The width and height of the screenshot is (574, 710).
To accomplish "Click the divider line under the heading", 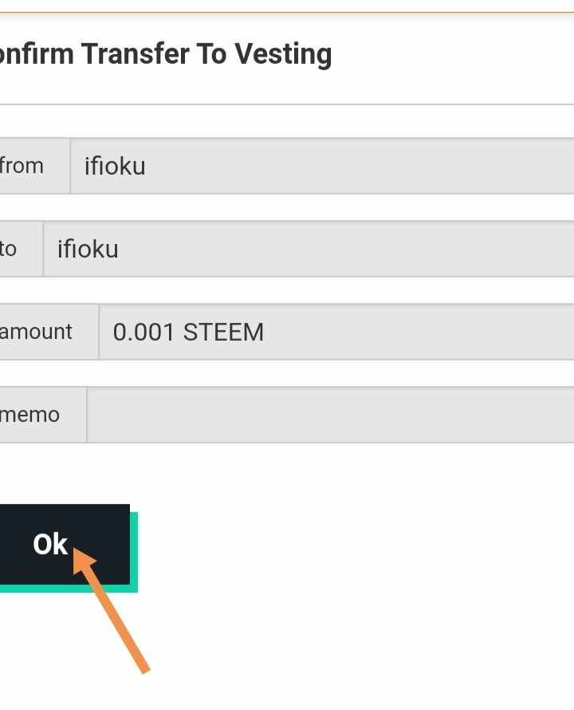I will tap(287, 104).
